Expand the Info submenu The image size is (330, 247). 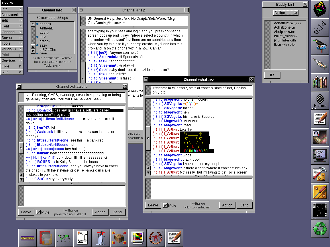pyautogui.click(x=11, y=9)
